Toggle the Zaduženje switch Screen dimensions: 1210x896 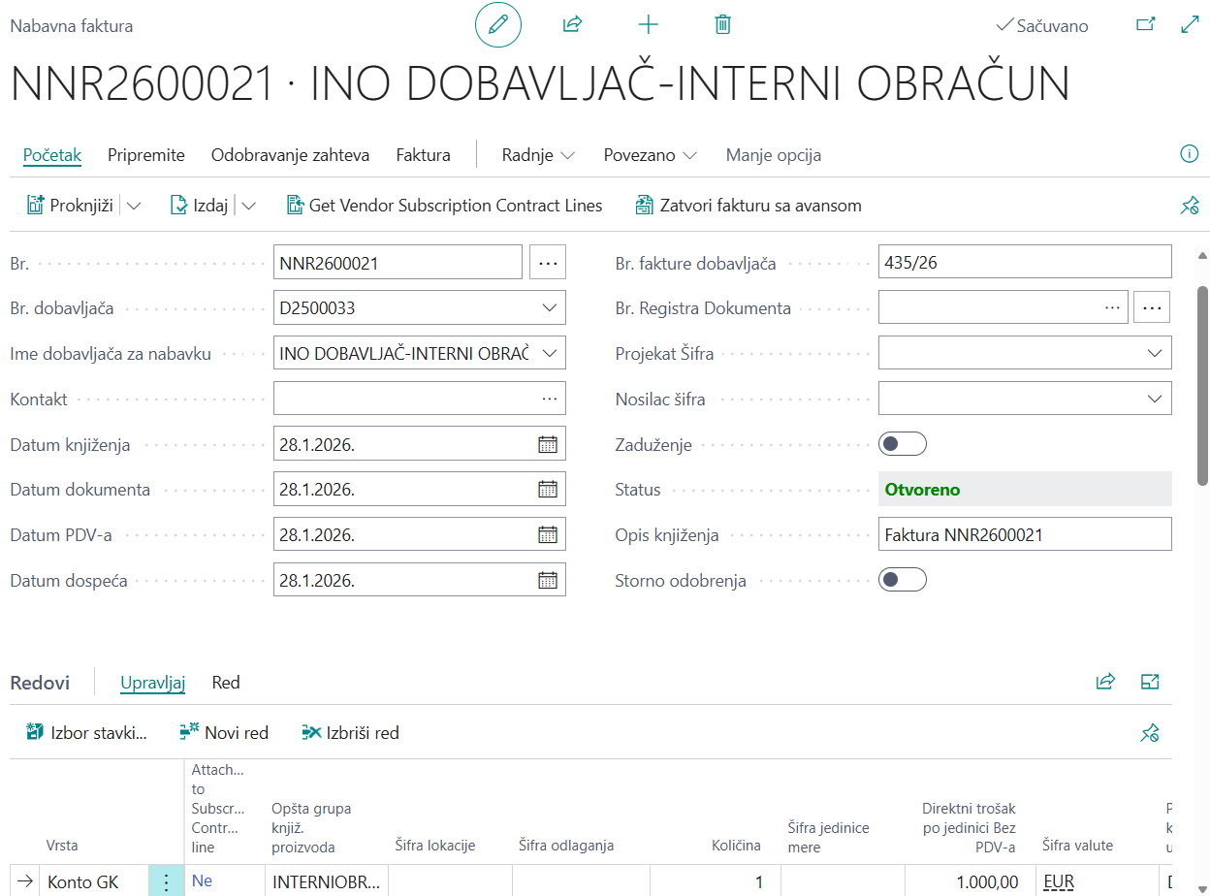click(902, 444)
